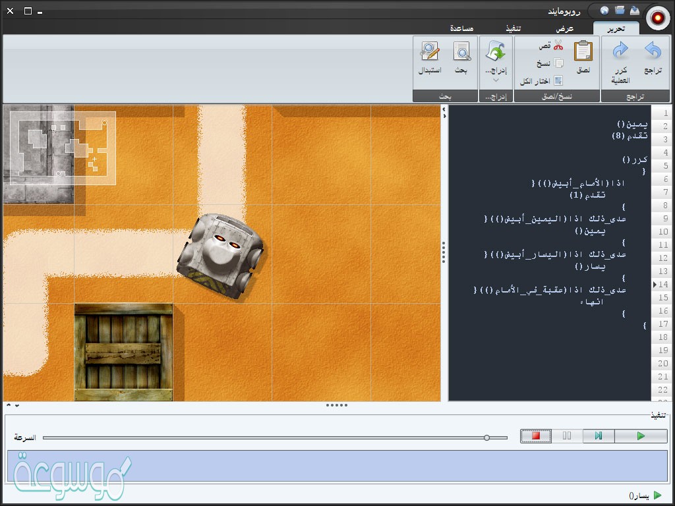The image size is (675, 506).
Task: Switch to the Run (تنفيذ) tab
Action: point(514,28)
